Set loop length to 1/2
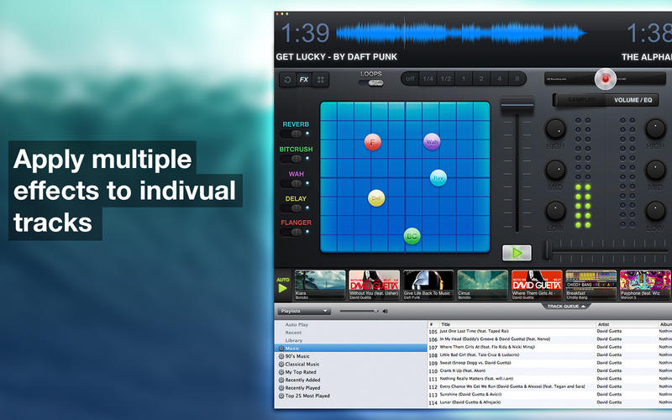 click(x=446, y=79)
